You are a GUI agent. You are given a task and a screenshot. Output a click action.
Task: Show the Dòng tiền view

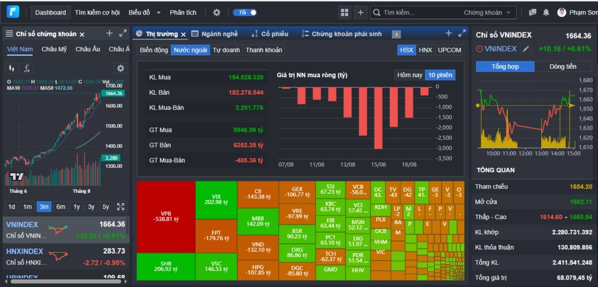tap(563, 66)
